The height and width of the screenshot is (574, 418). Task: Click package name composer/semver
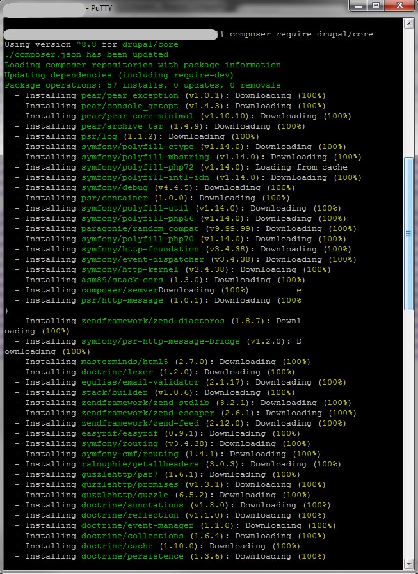coord(120,291)
